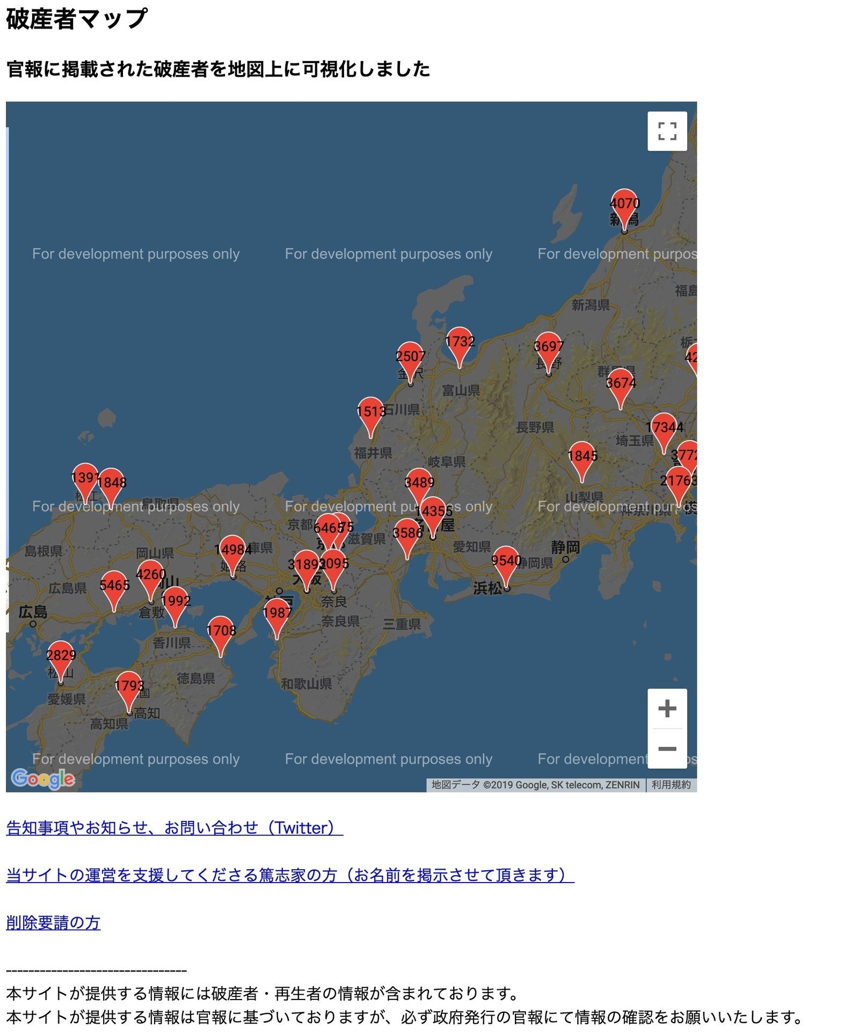Image resolution: width=859 pixels, height=1036 pixels.
Task: Select map marker labeled 1732
Action: [459, 347]
